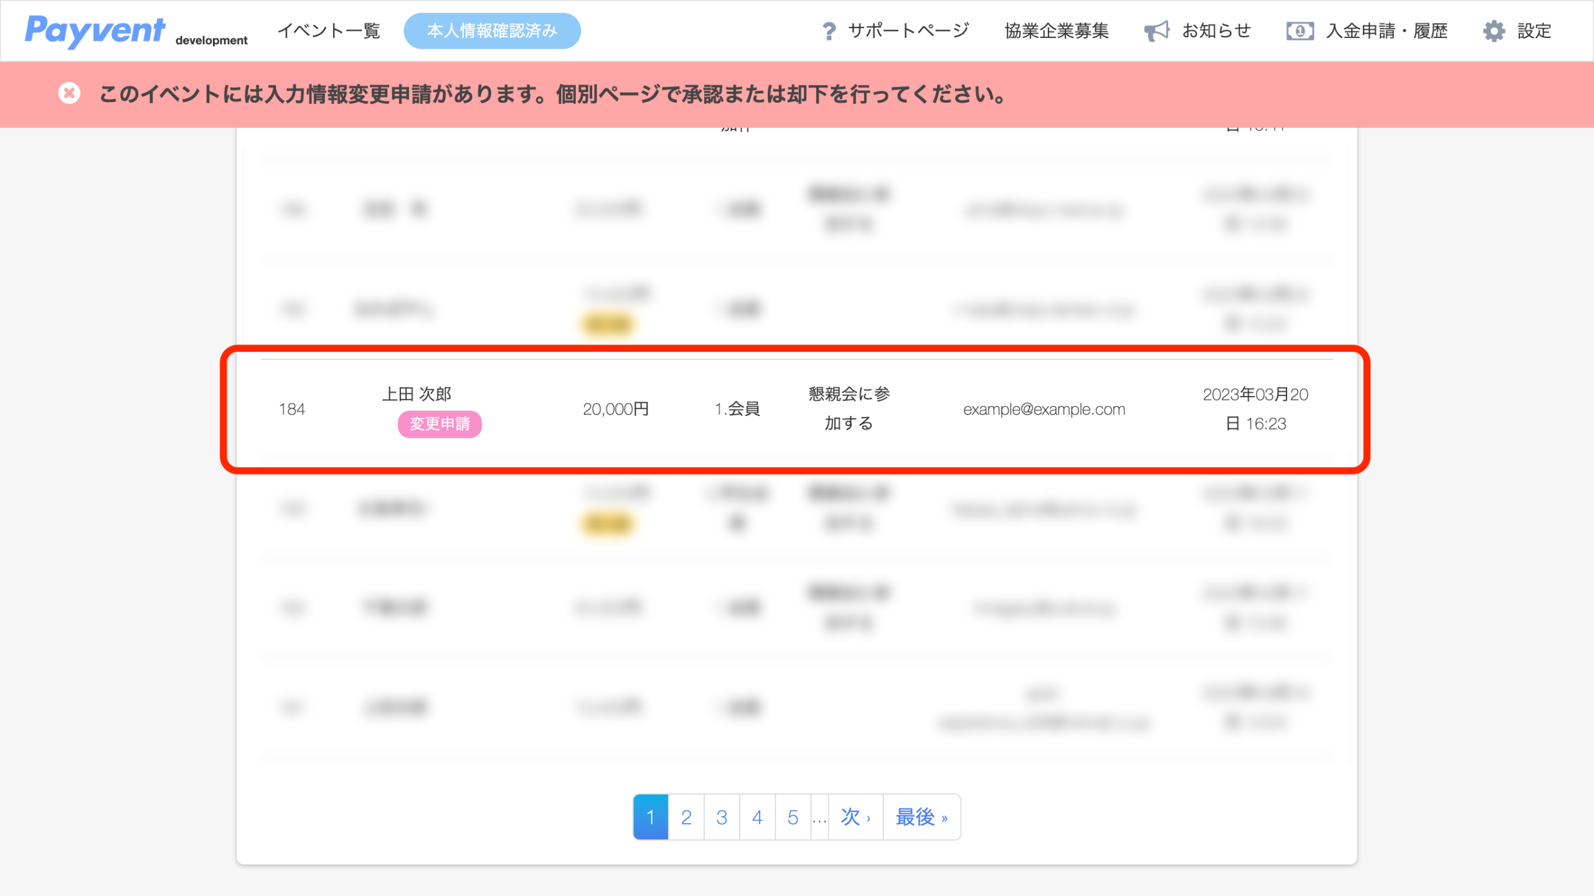Click the banknote deposit icon
Image resolution: width=1594 pixels, height=896 pixels.
[1300, 31]
